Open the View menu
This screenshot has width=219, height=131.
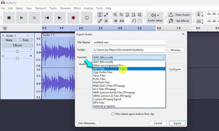coord(29,8)
